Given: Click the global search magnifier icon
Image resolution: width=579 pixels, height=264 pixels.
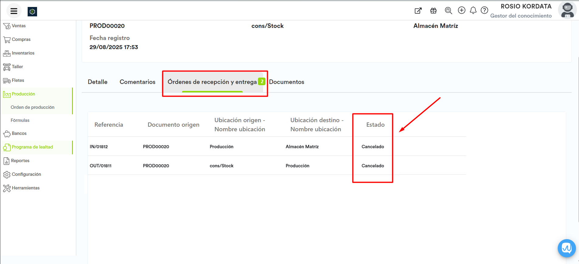Looking at the screenshot, I should [x=448, y=11].
